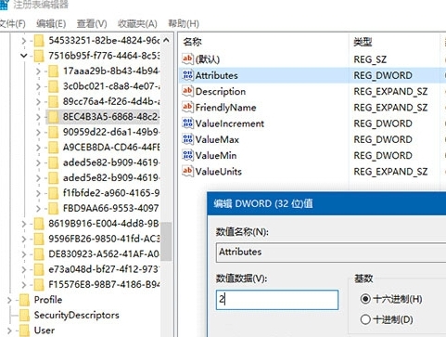The height and width of the screenshot is (337, 446).
Task: Select the ValueMax value name
Action: coord(217,139)
